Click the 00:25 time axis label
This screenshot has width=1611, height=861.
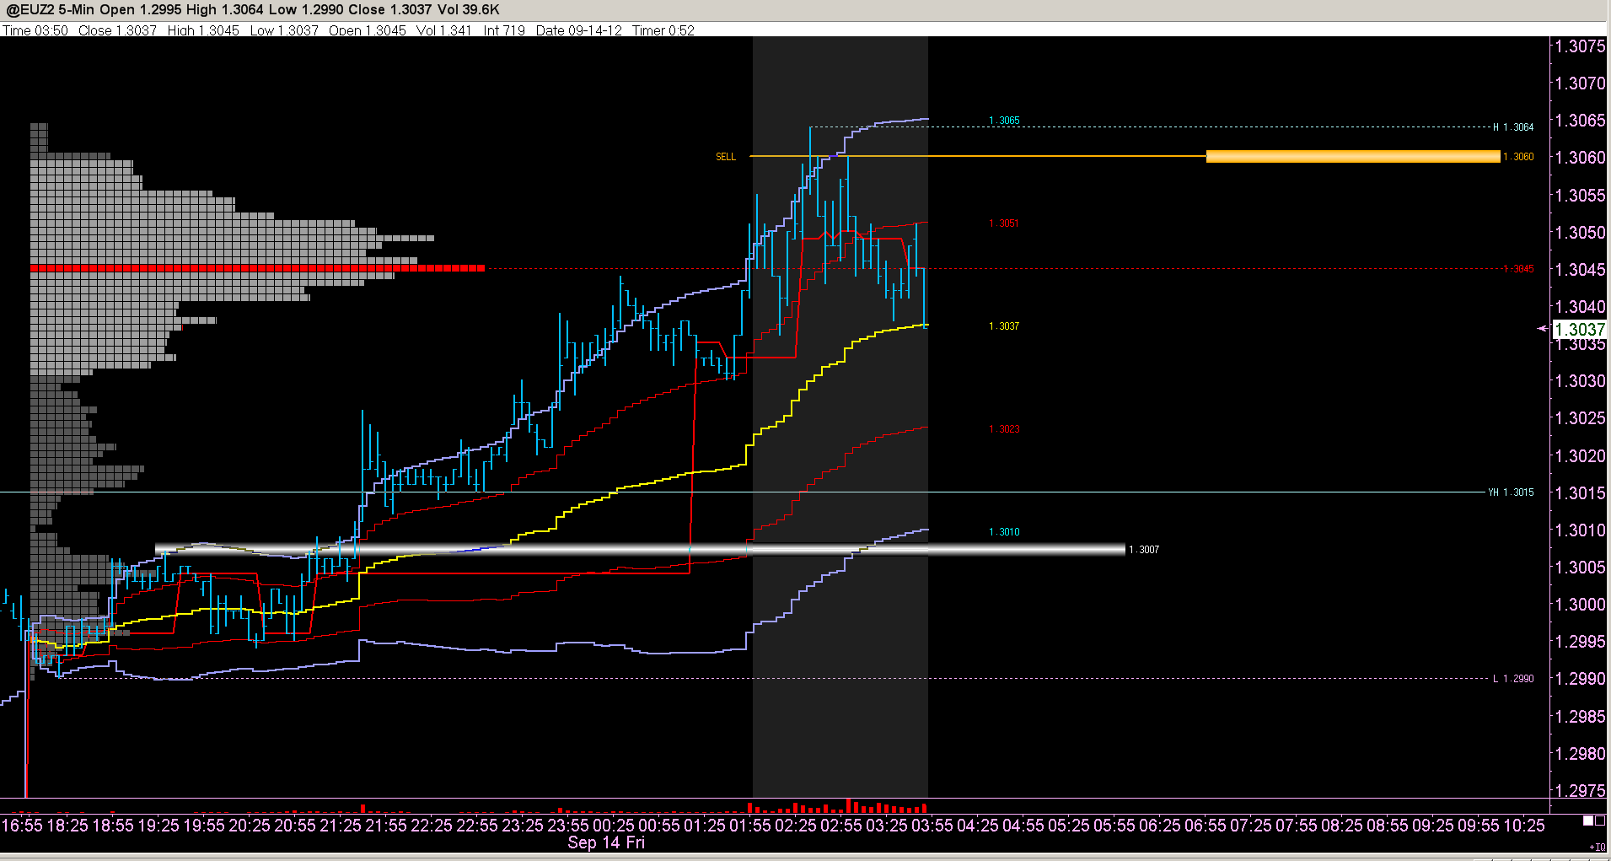pyautogui.click(x=615, y=826)
